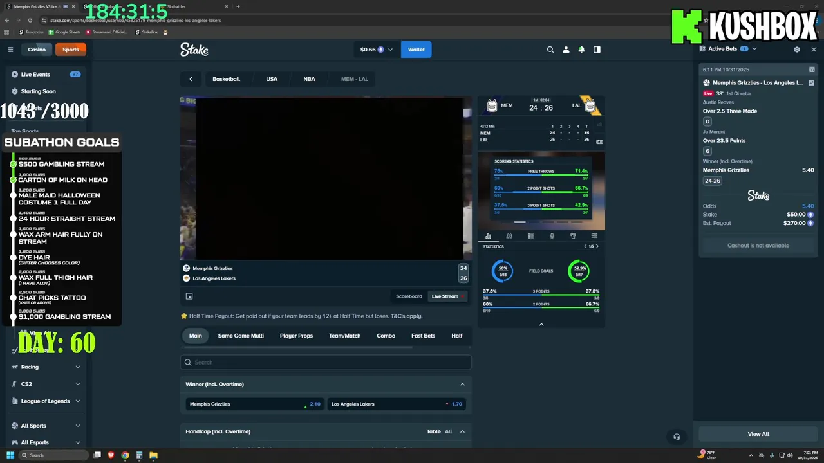The width and height of the screenshot is (824, 463).
Task: Select the Same Game Multi tab
Action: pyautogui.click(x=241, y=336)
